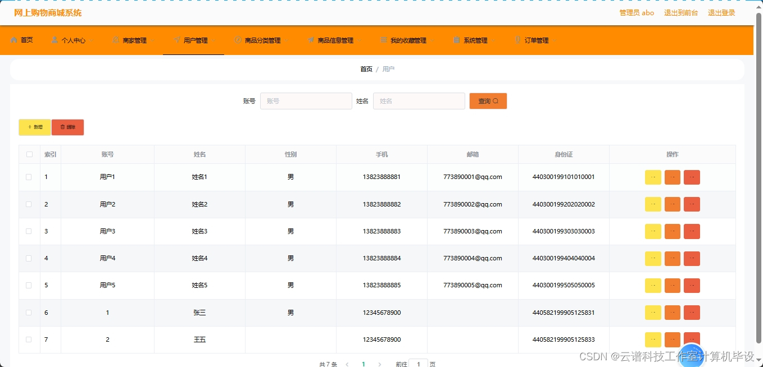This screenshot has height=367, width=763.
Task: Click the 退出登录 link
Action: [721, 12]
